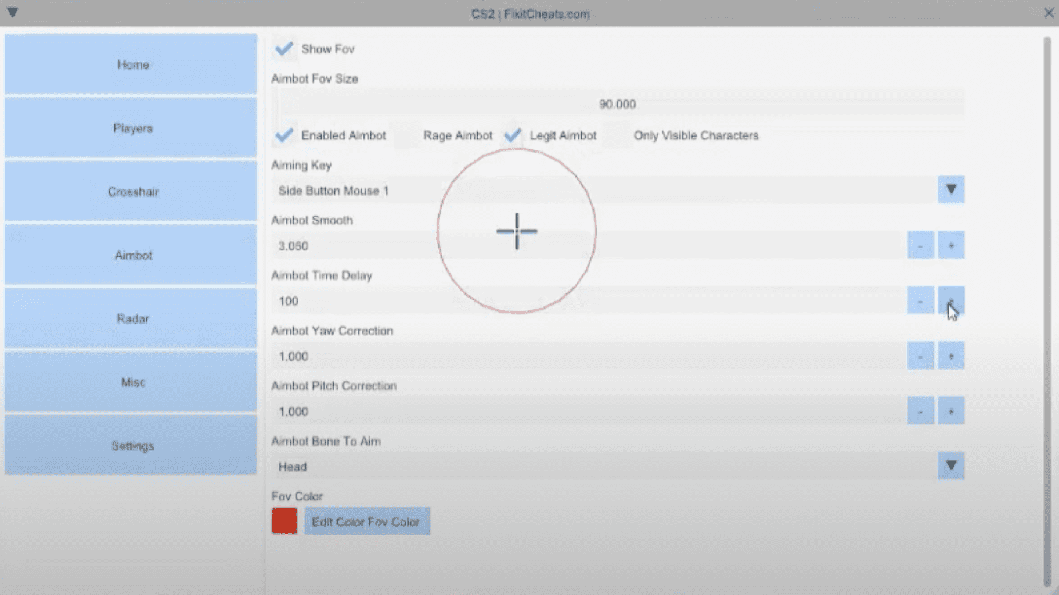
Task: Go to the Radar section
Action: (132, 318)
